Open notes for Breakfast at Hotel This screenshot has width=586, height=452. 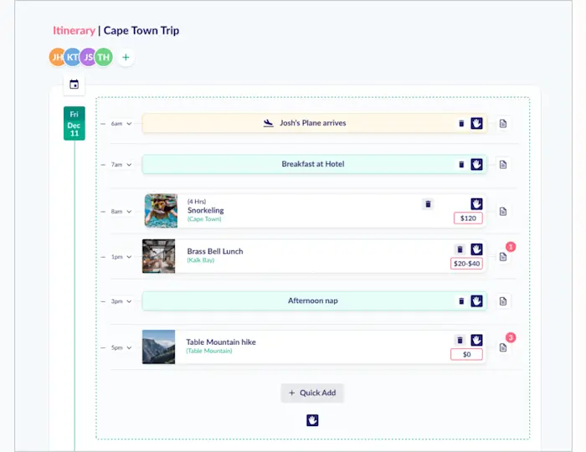click(503, 165)
